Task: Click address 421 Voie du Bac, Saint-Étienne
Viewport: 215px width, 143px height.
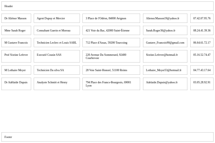Action: pyautogui.click(x=111, y=30)
